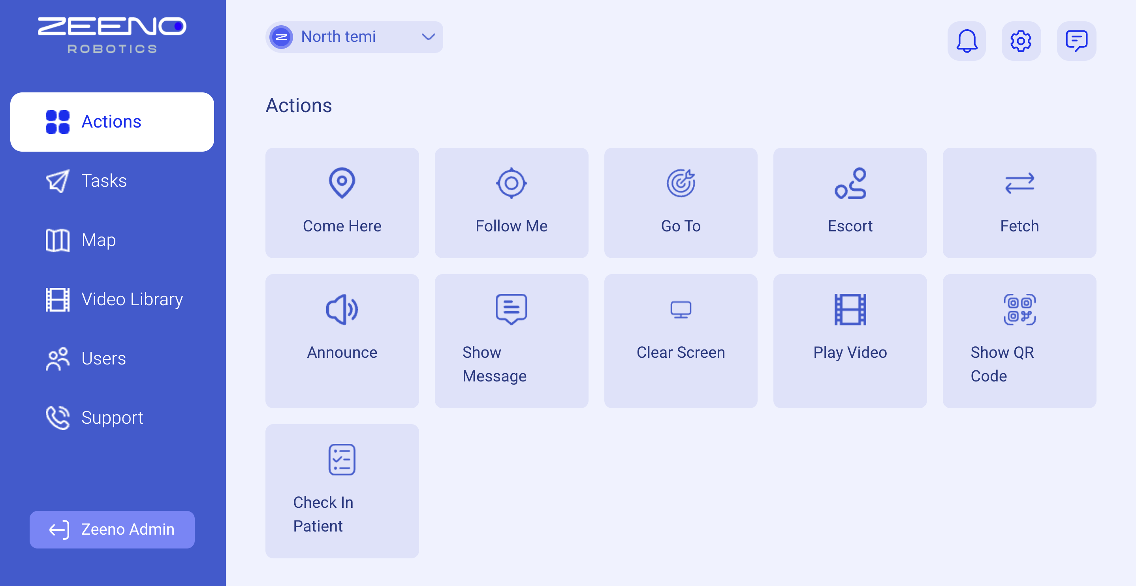1136x586 pixels.
Task: Click the dropdown chevron next to North temi
Action: point(428,37)
